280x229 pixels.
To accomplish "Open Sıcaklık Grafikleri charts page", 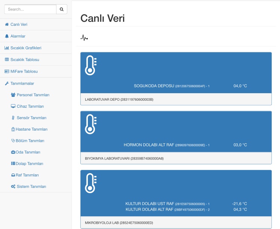I will point(25,48).
